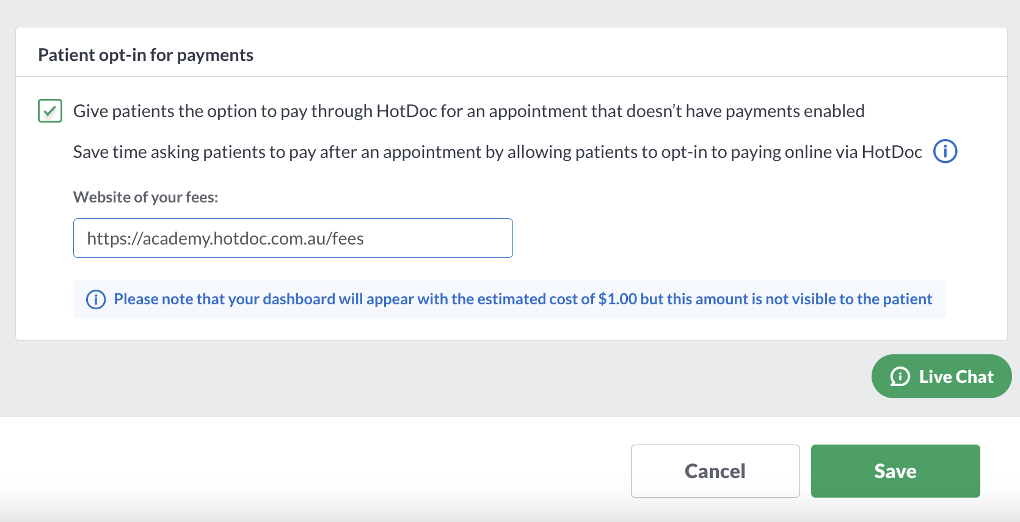Focus the Website of your fees URL field
The width and height of the screenshot is (1020, 522).
pos(293,238)
